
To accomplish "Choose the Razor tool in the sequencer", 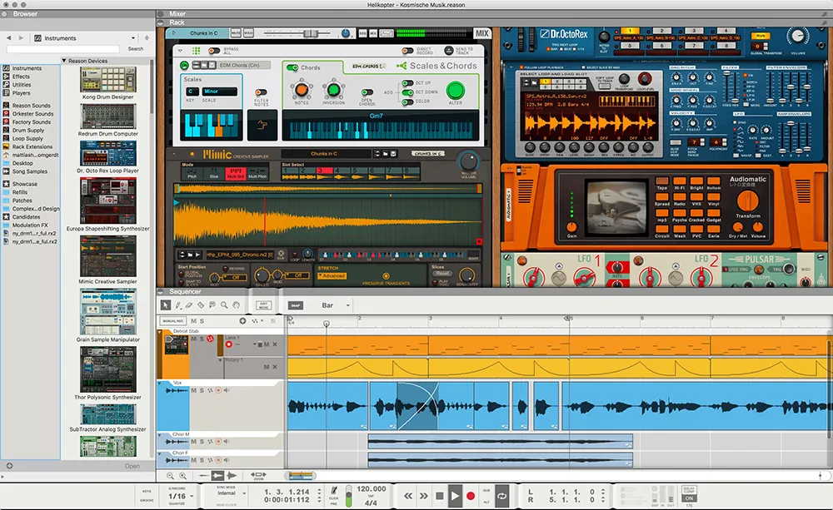I will click(x=200, y=305).
